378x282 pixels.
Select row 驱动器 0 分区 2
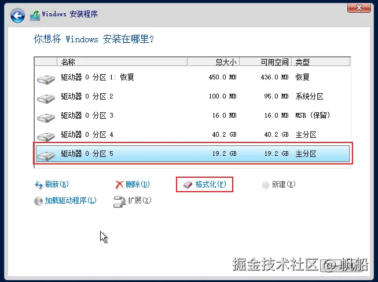coord(192,96)
